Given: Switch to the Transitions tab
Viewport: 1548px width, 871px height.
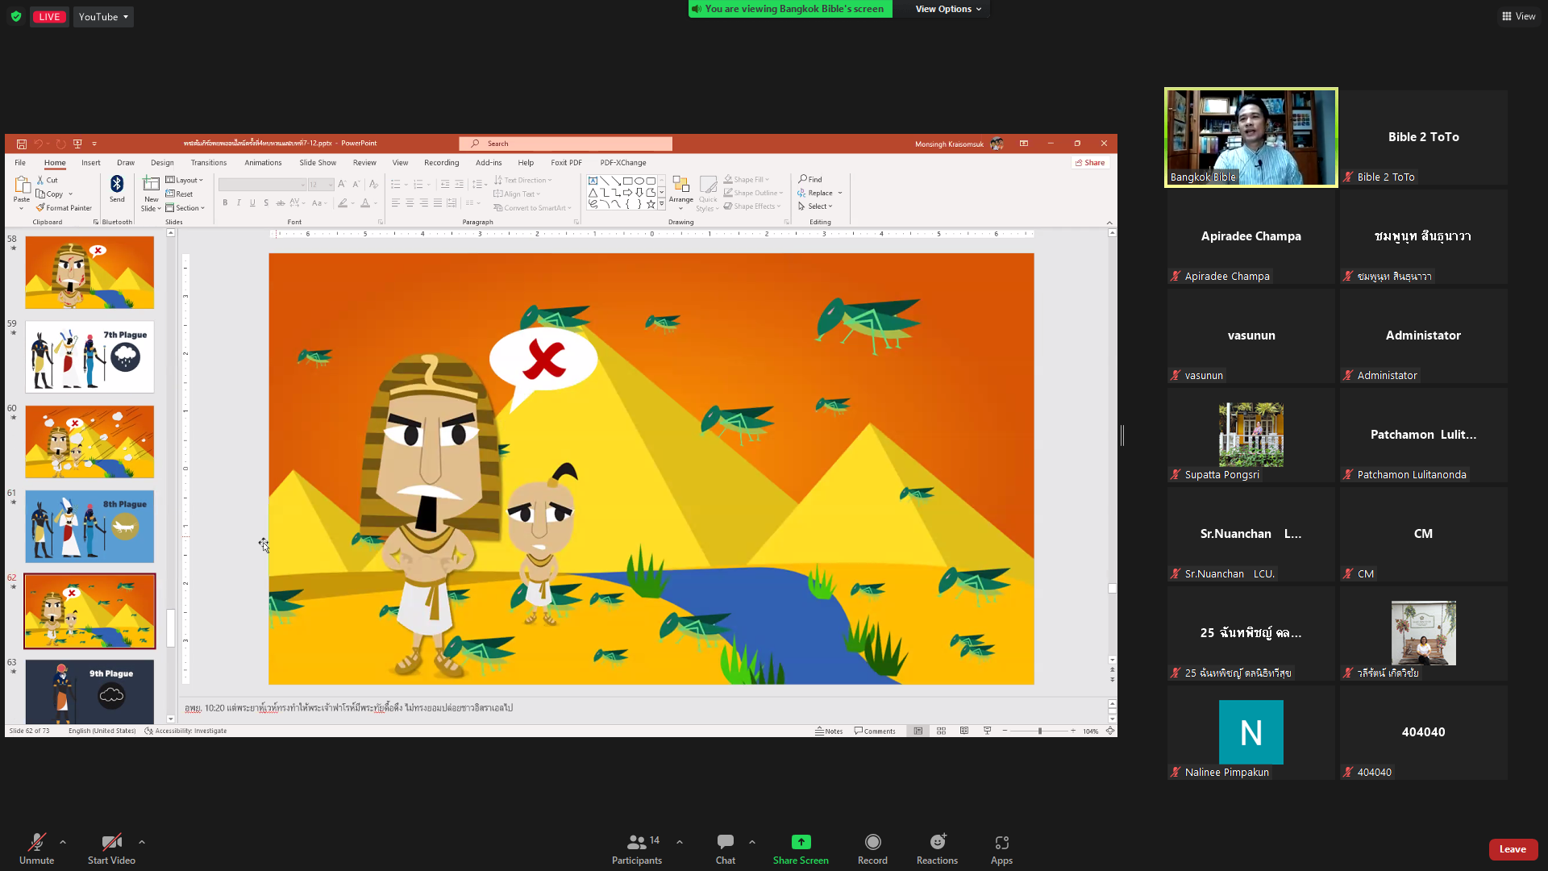Looking at the screenshot, I should (209, 162).
